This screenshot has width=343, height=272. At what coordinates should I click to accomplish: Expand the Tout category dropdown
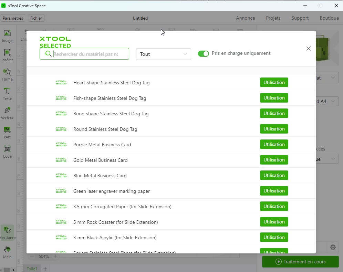(163, 54)
